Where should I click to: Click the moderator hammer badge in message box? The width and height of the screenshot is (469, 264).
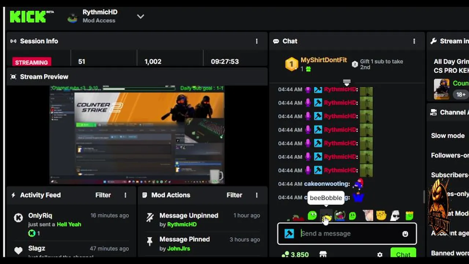click(289, 234)
